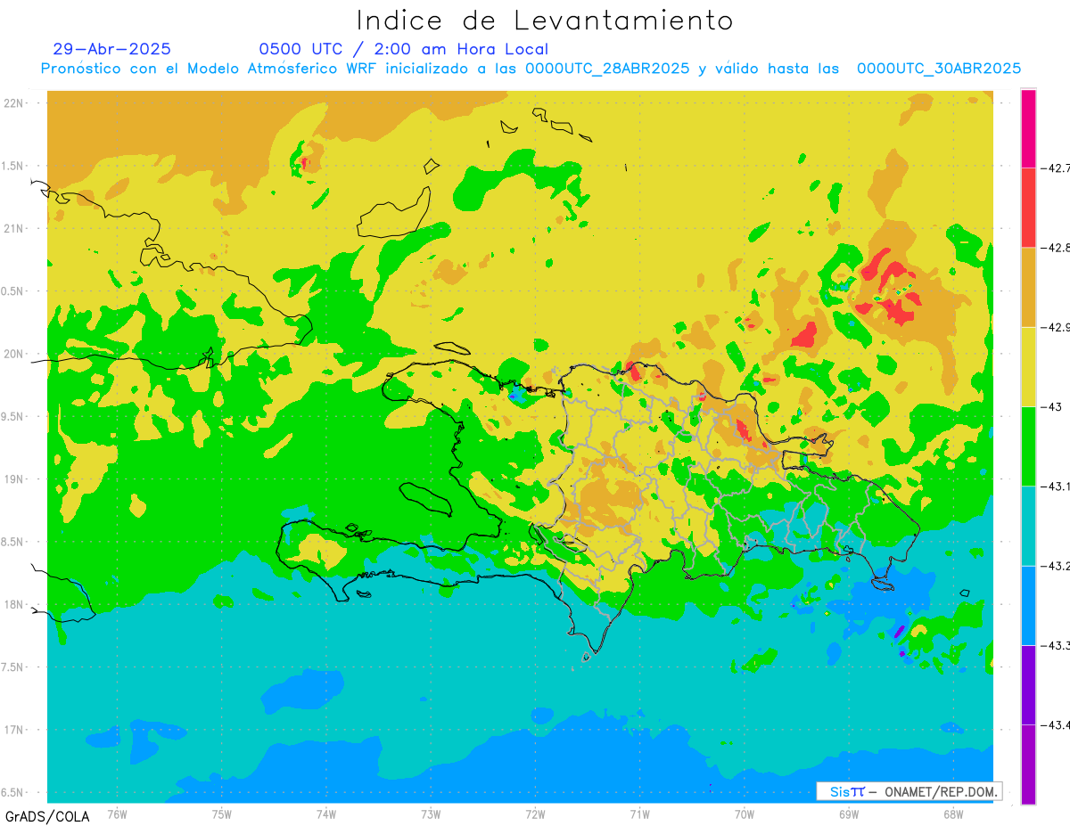Click the '76W' longitude label
The image size is (1070, 826).
(117, 814)
